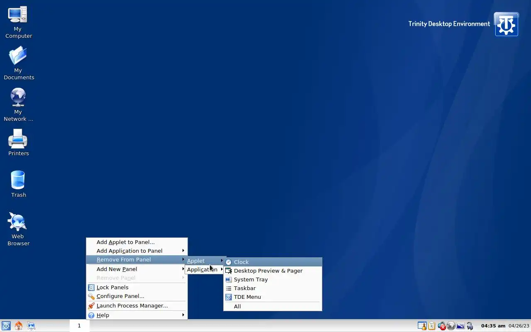
Task: Click the display settings tray icon
Action: tap(460, 326)
